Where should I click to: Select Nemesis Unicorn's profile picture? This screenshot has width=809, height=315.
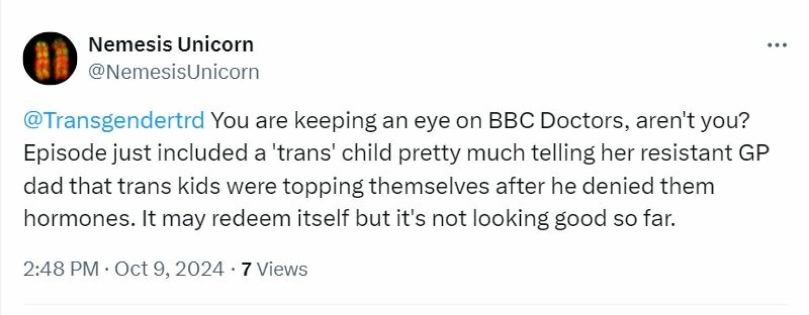pyautogui.click(x=50, y=58)
